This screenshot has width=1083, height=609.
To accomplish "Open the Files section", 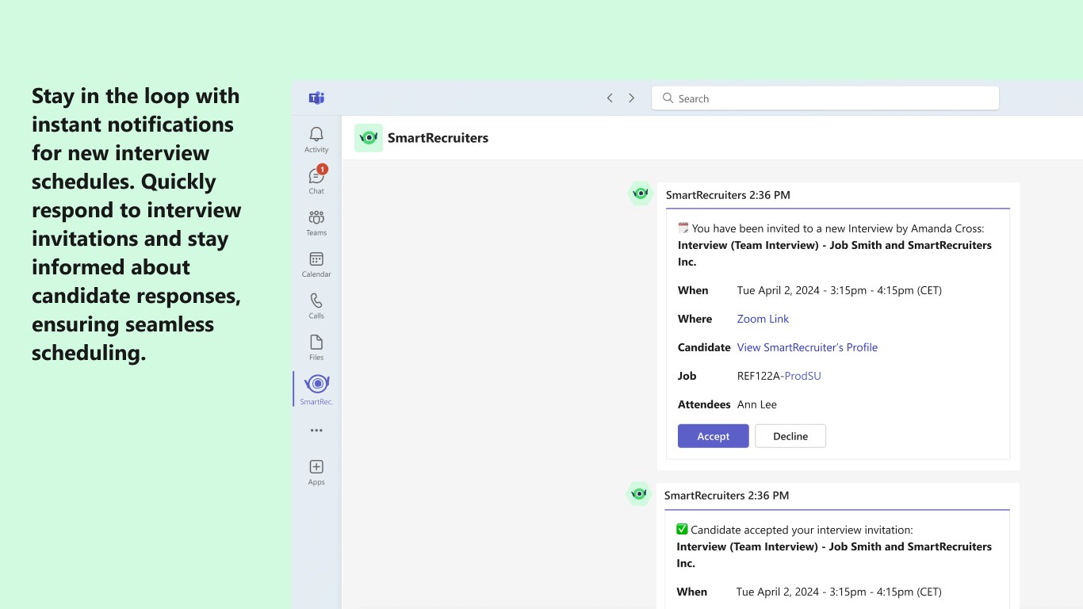I will pyautogui.click(x=316, y=347).
